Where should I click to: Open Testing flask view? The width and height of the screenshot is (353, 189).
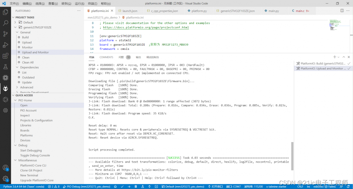[6, 67]
